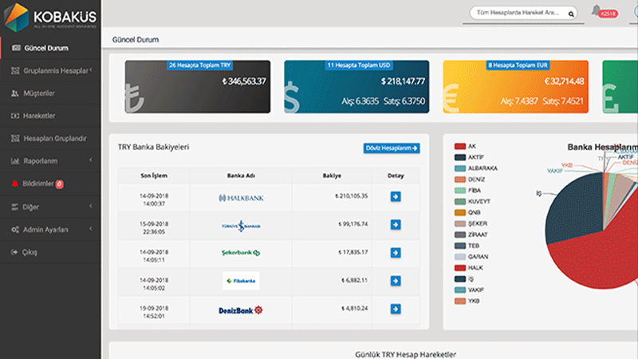The height and width of the screenshot is (359, 638).
Task: Expand the Raporlarım submenu chevron
Action: [91, 160]
